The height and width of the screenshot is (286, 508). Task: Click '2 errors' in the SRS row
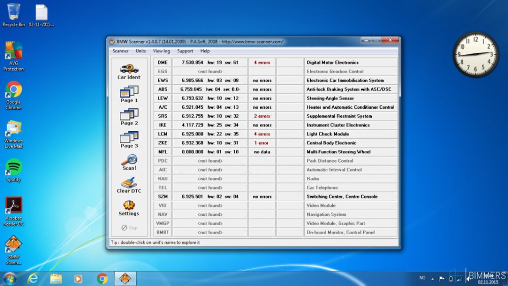(x=262, y=116)
